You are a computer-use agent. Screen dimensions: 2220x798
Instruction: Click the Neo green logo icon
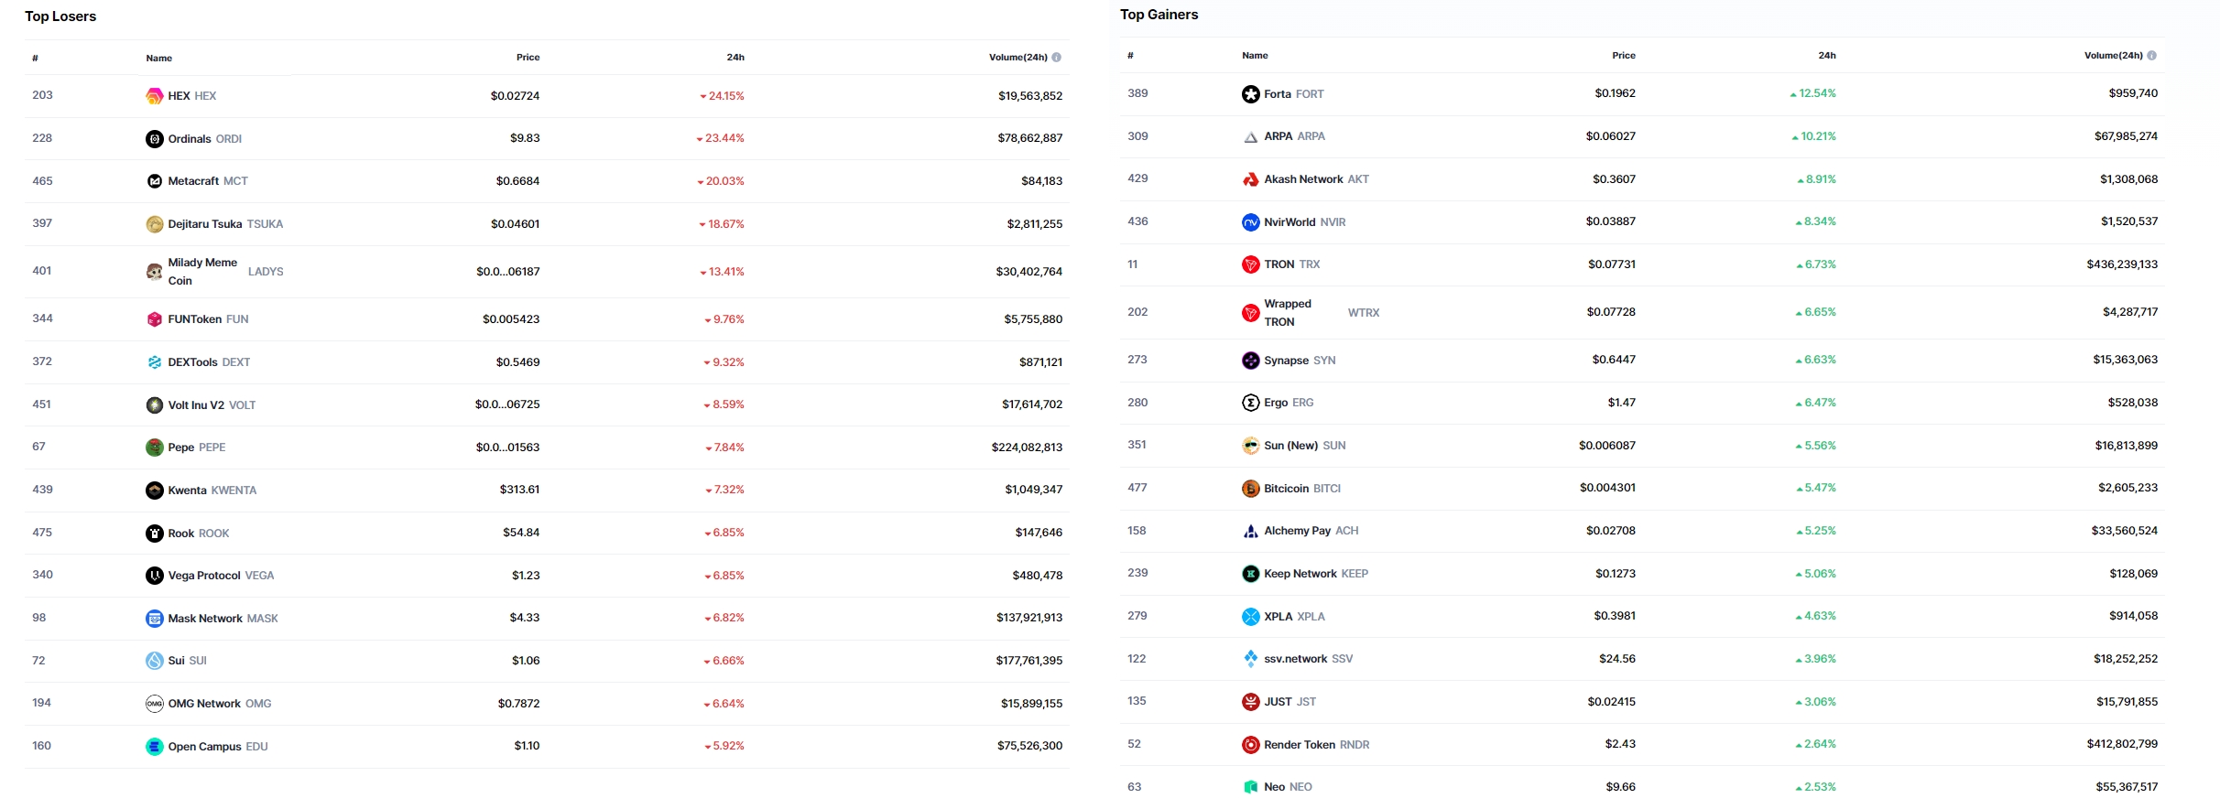[1250, 787]
